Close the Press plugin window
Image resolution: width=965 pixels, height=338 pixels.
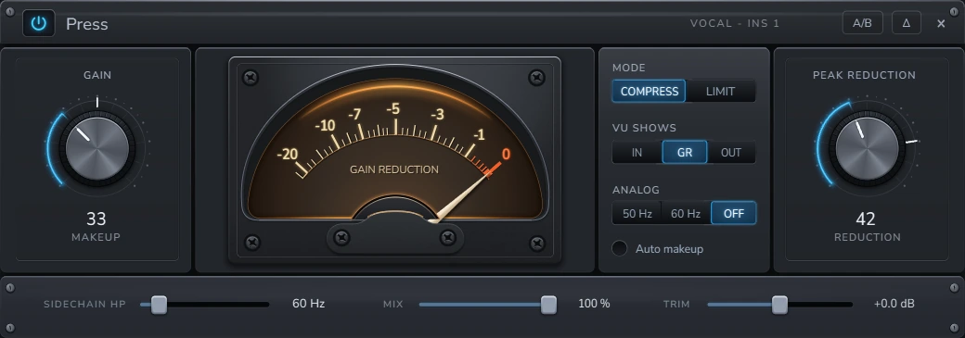coord(941,23)
